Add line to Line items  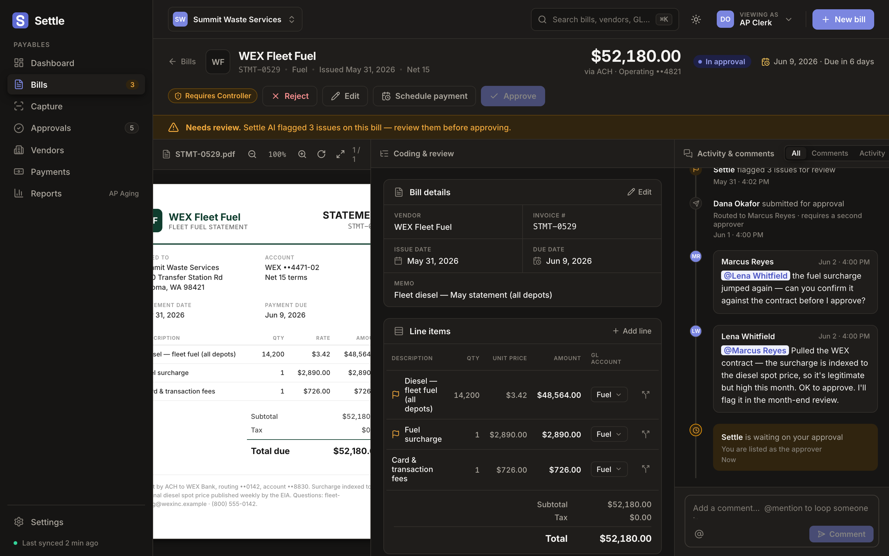click(x=632, y=331)
